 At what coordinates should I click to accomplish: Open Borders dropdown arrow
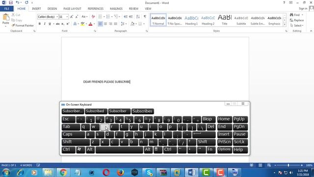pos(144,24)
